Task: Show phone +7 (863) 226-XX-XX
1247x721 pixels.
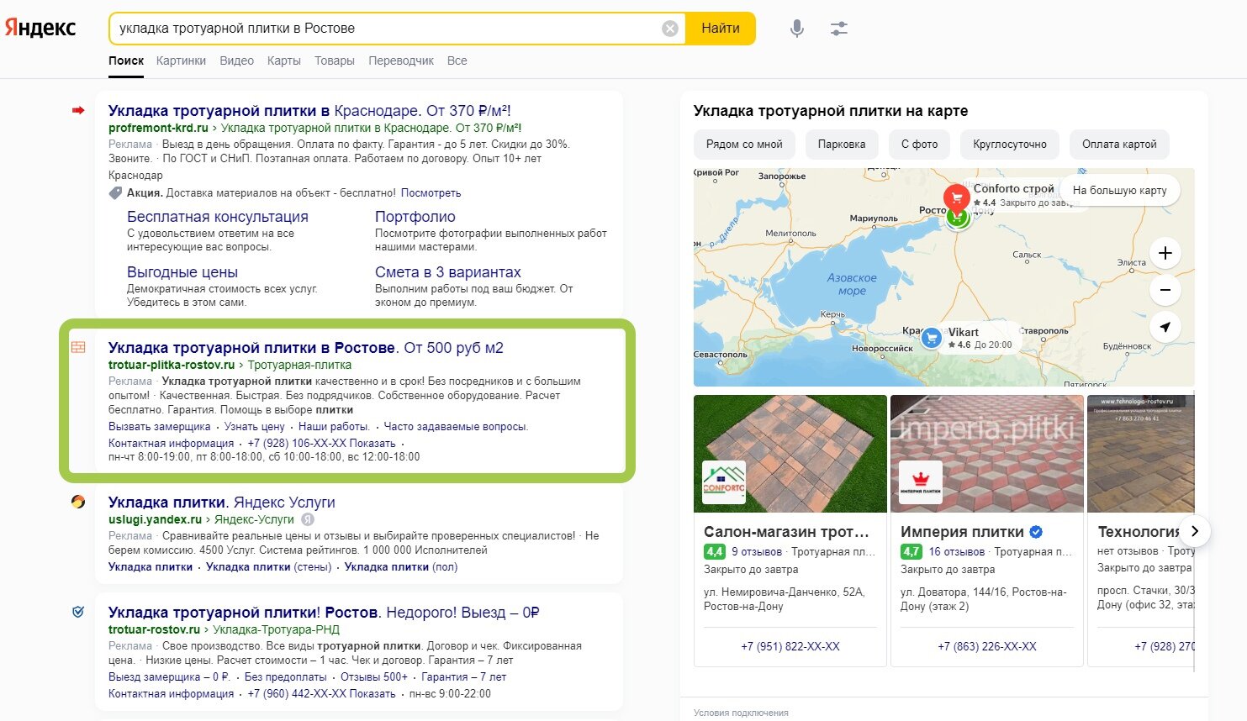Action: (x=987, y=646)
